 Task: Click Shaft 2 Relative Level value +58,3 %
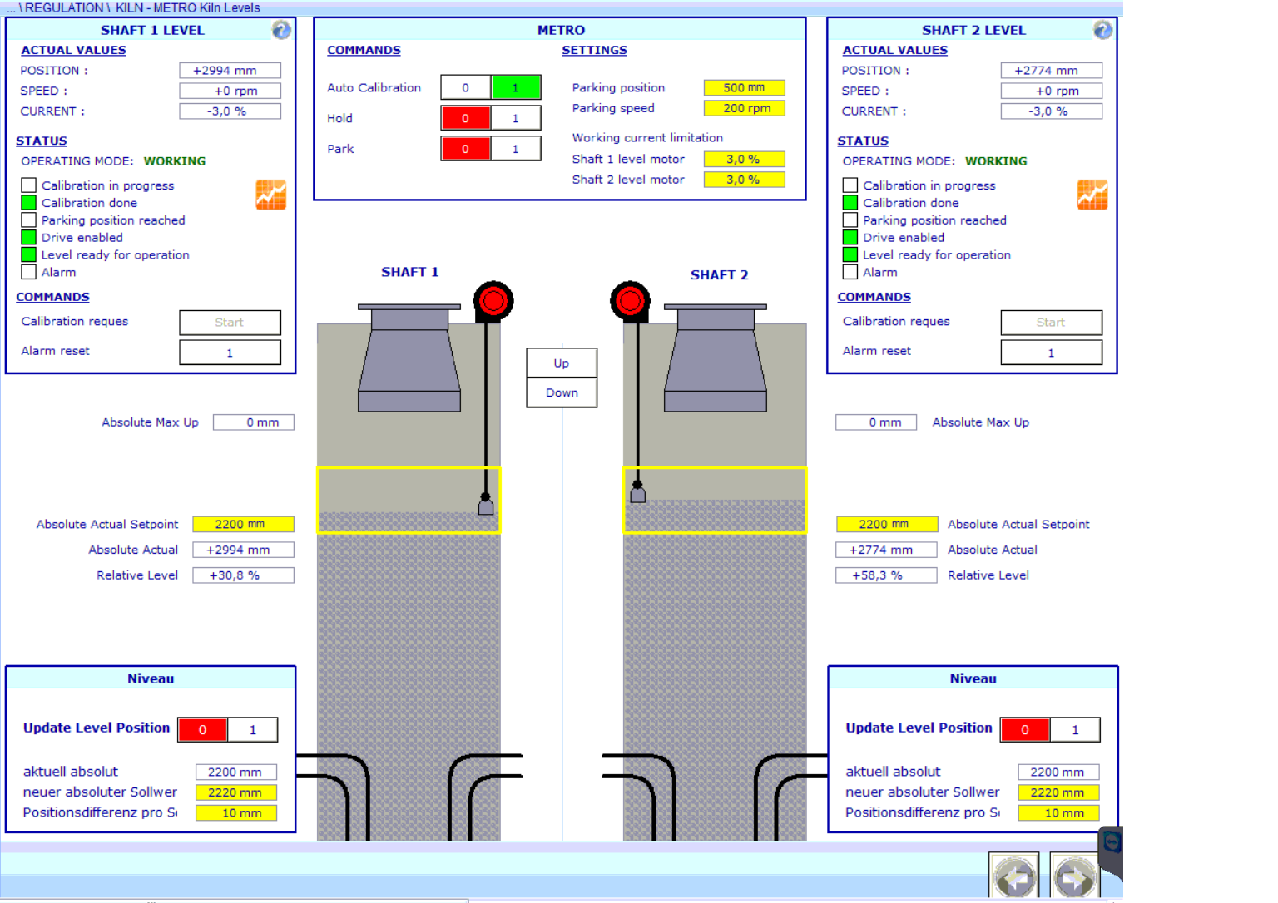pos(886,575)
